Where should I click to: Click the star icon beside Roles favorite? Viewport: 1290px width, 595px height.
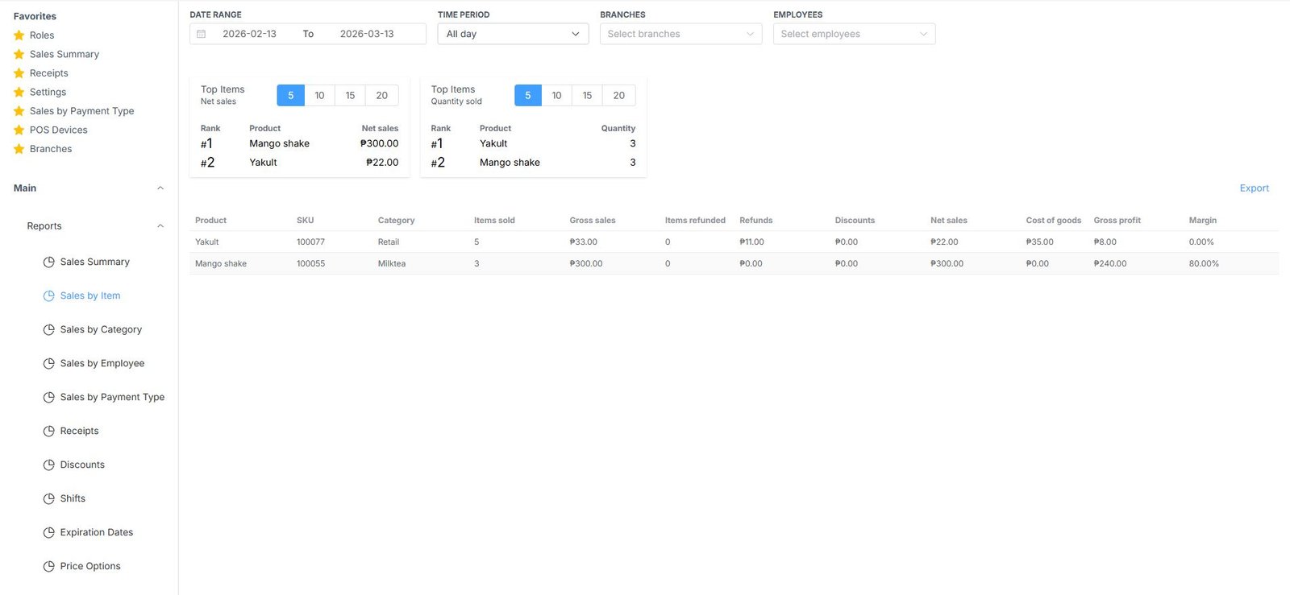coord(19,35)
